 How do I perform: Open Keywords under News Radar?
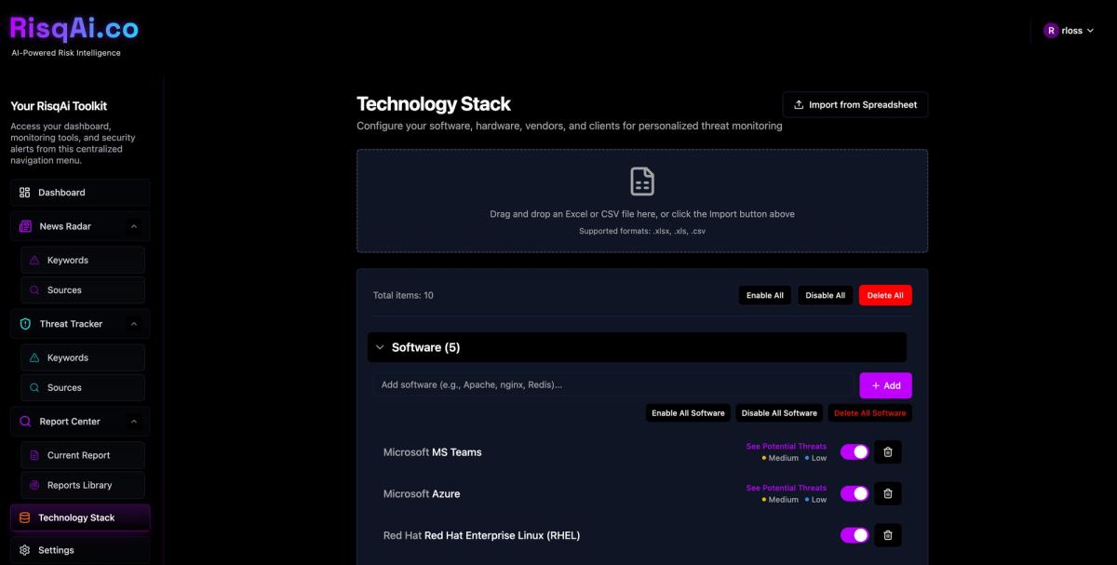83,261
